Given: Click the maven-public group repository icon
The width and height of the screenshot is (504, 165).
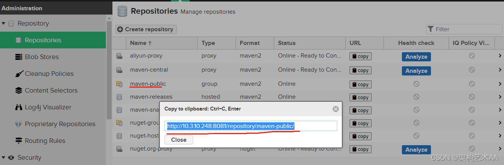Looking at the screenshot, I should (x=119, y=84).
